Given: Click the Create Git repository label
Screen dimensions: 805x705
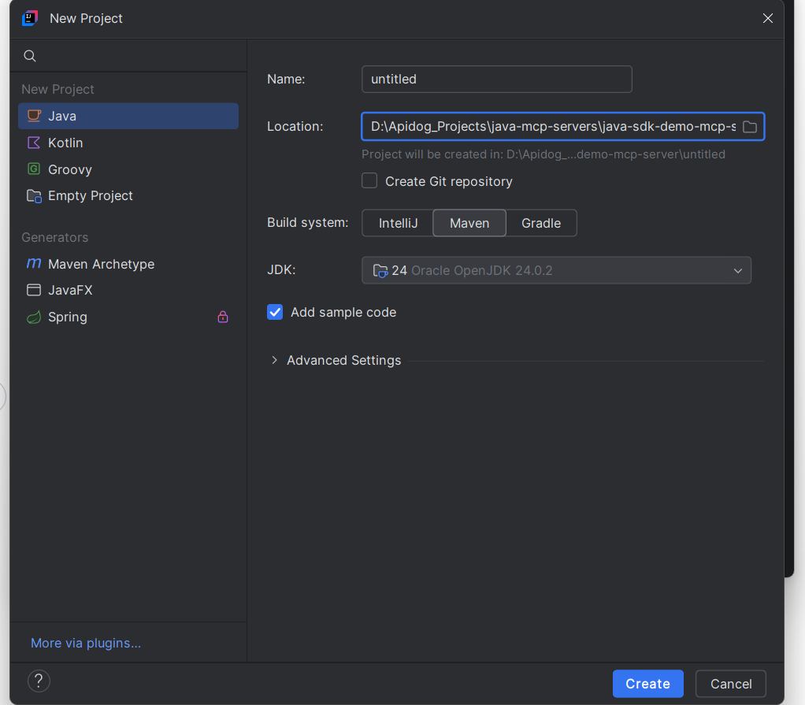Looking at the screenshot, I should point(449,181).
